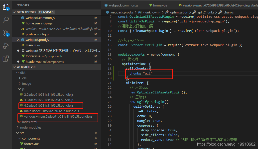Click optimization in the breadcrumb trail
The width and height of the screenshot is (258, 149).
(x=179, y=12)
